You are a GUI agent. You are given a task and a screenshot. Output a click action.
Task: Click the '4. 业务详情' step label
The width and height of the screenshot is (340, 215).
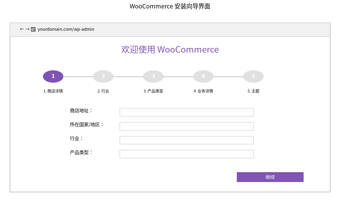pos(203,91)
